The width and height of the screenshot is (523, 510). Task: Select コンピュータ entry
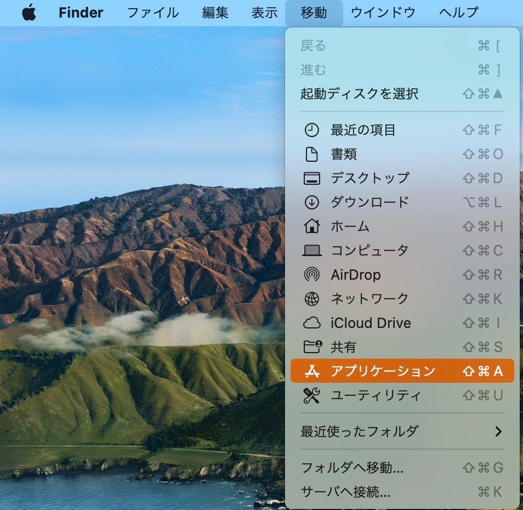point(402,251)
